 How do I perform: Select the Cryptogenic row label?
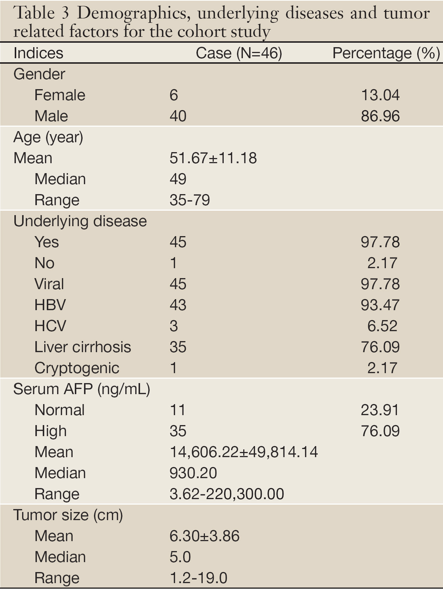[77, 368]
